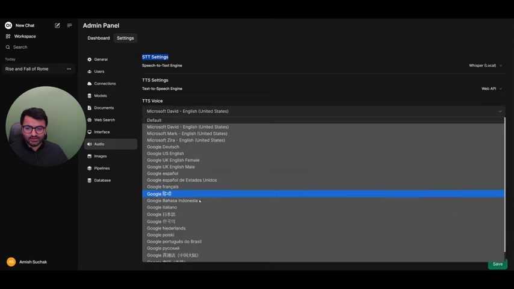Click the General gear icon
The image size is (514, 289).
[x=90, y=60]
